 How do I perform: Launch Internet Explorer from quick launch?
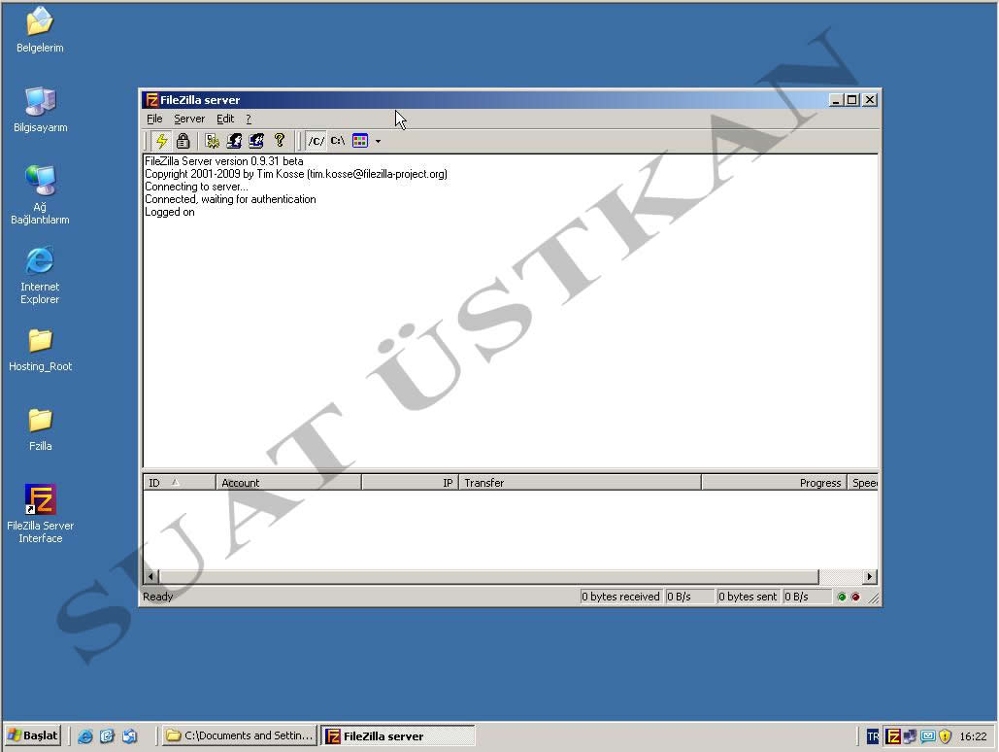click(x=84, y=736)
